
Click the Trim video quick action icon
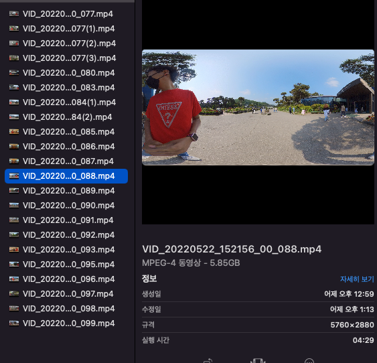coord(258,360)
